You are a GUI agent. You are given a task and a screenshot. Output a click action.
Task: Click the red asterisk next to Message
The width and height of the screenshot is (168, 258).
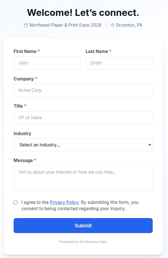[x=35, y=160]
